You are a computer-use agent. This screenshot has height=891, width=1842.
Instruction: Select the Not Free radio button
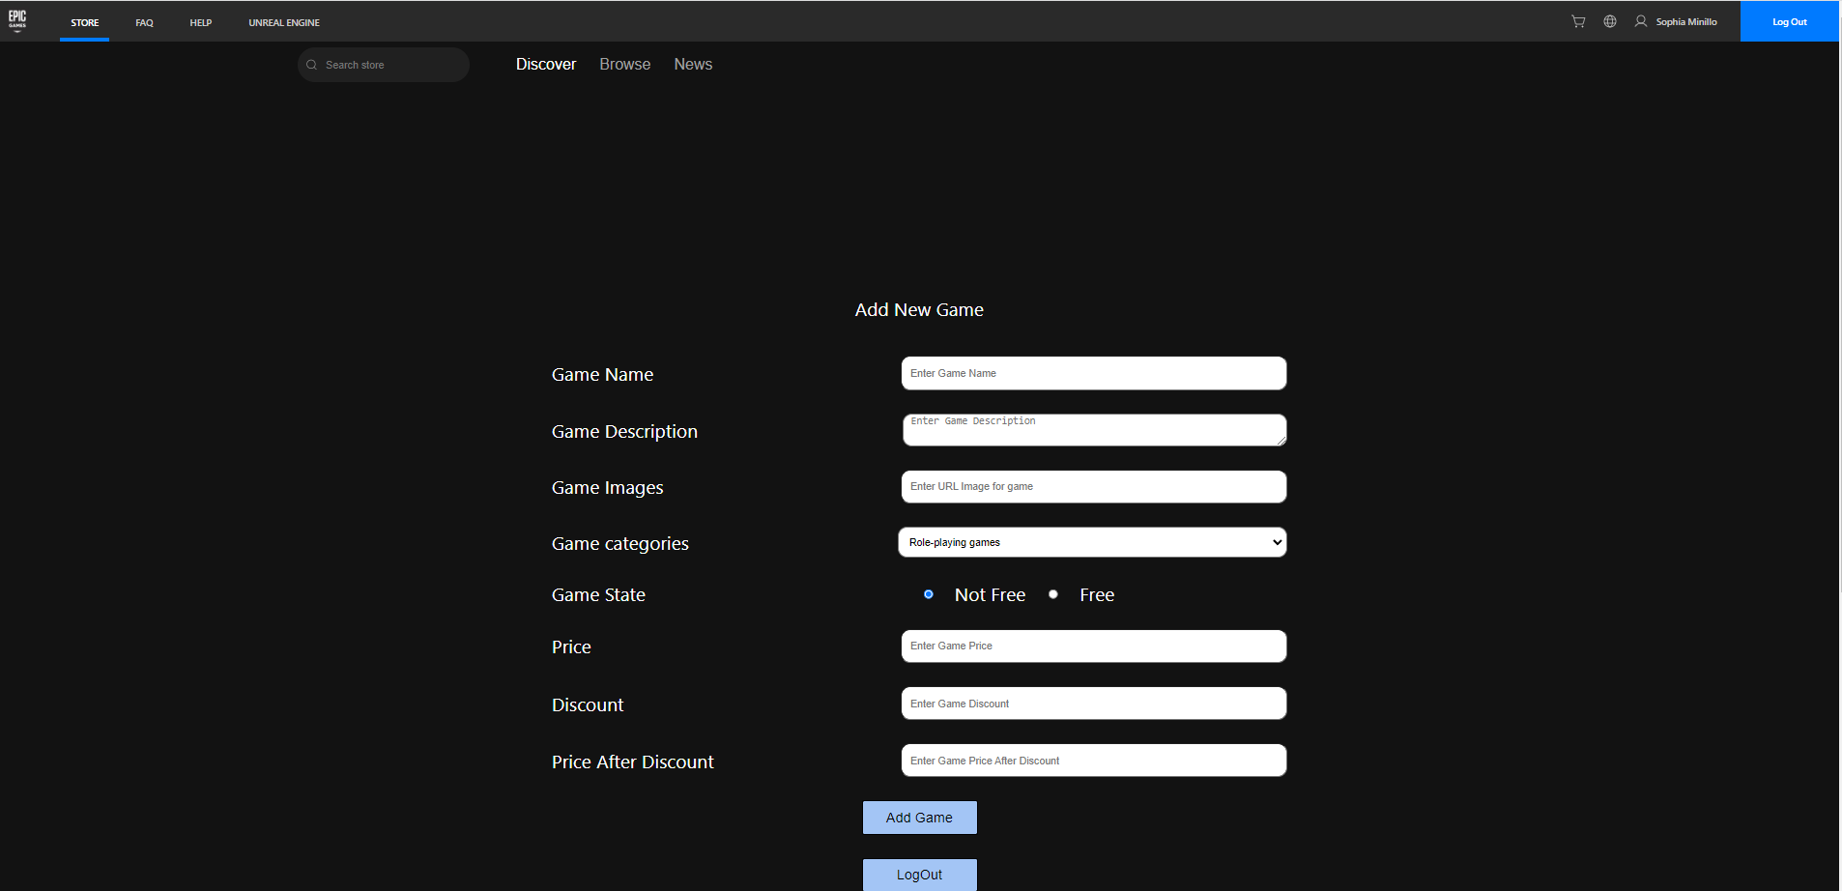click(929, 594)
